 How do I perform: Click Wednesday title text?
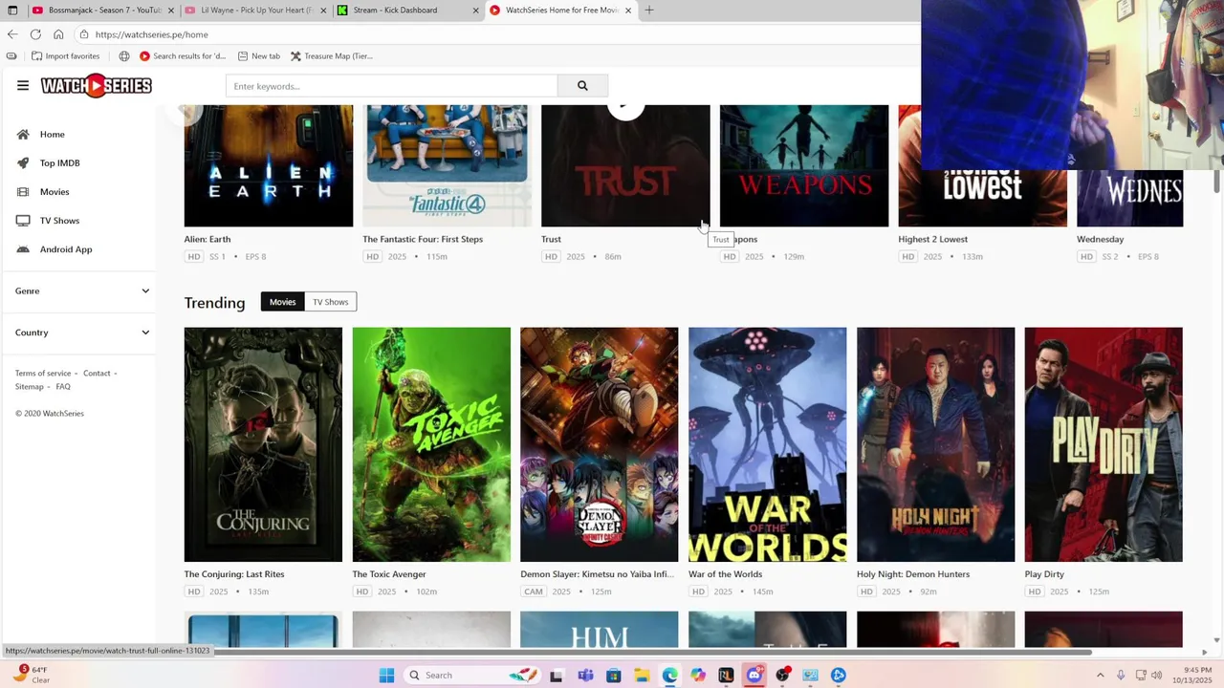1101,240
